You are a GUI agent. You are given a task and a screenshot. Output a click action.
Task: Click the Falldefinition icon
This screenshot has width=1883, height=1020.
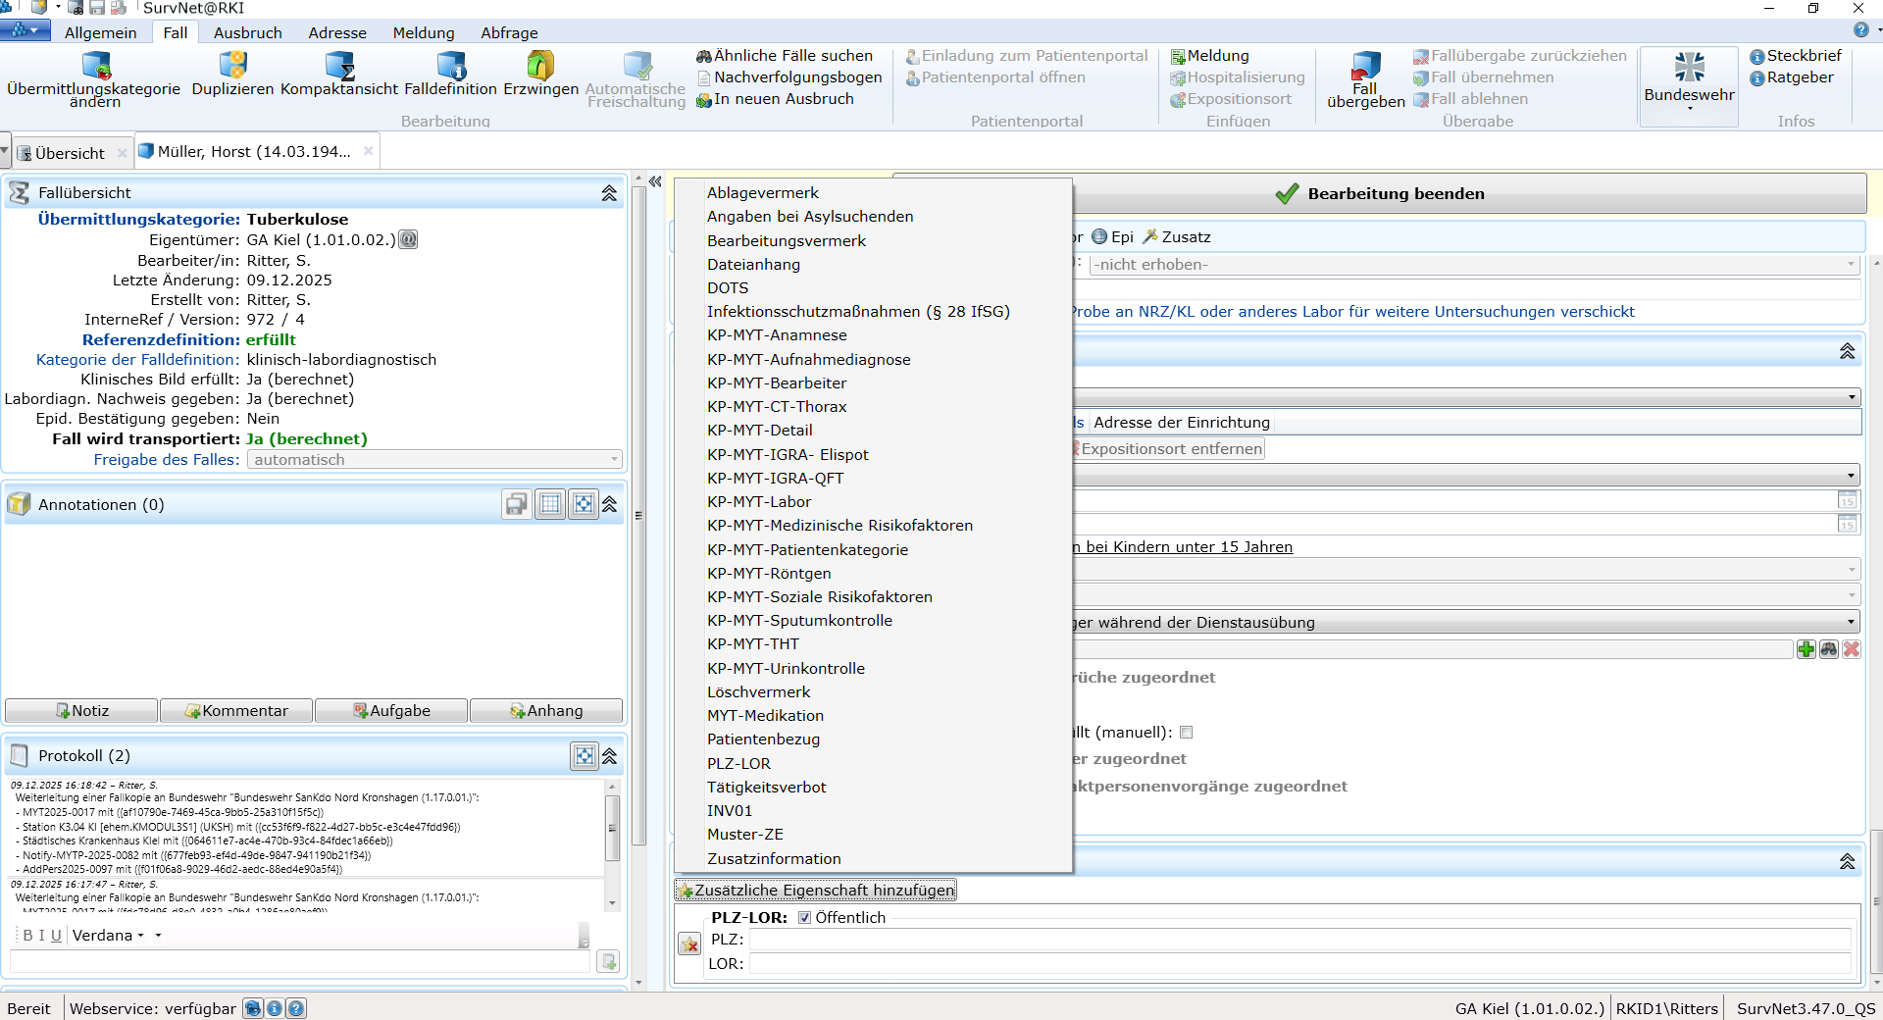click(450, 67)
